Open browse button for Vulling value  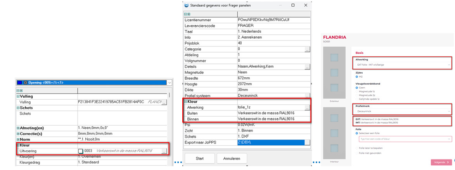[x=164, y=102]
